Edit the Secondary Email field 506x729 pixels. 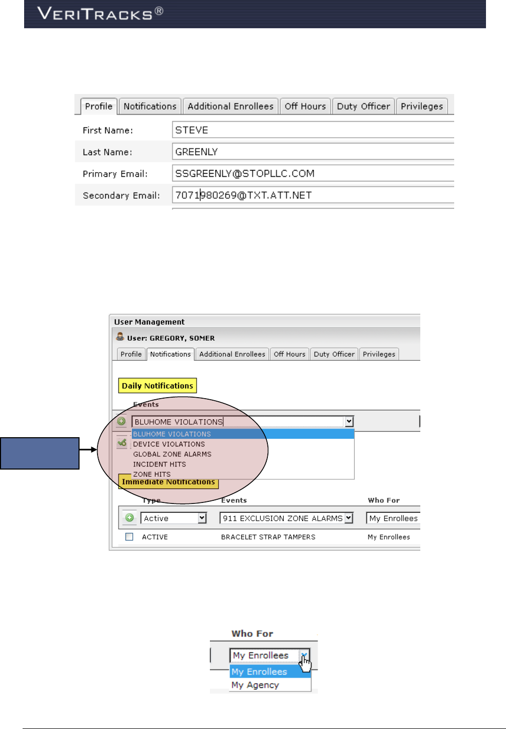tap(313, 195)
